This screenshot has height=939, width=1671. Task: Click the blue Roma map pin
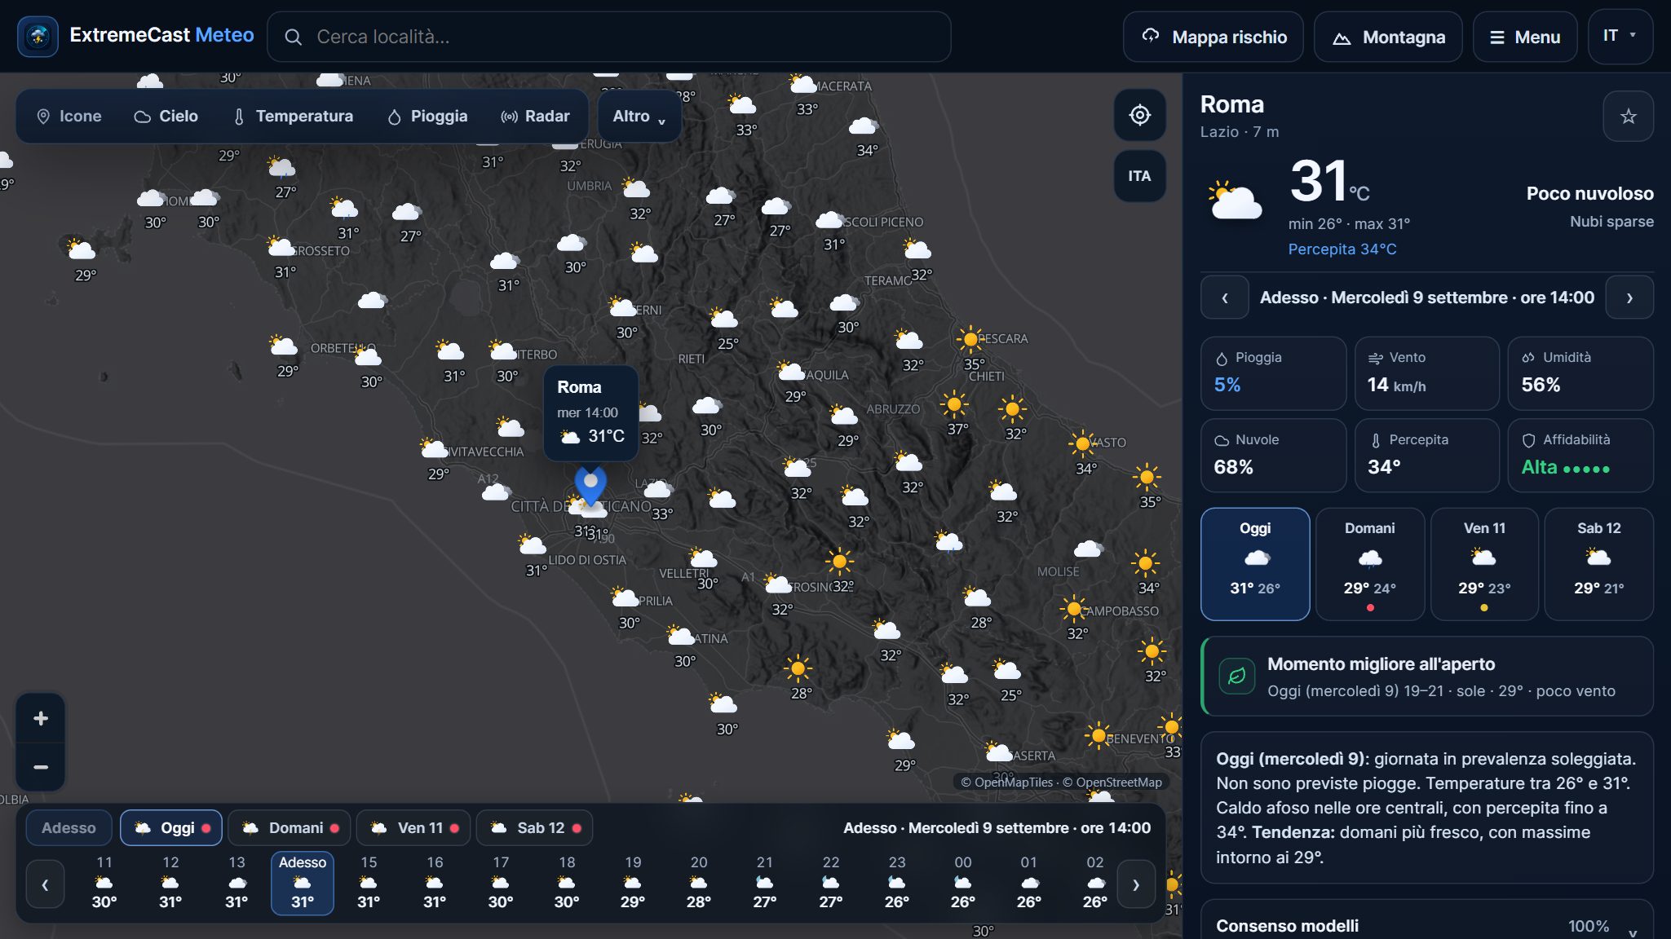590,486
